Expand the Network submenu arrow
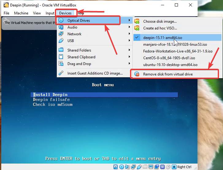223x170 pixels. [129, 33]
